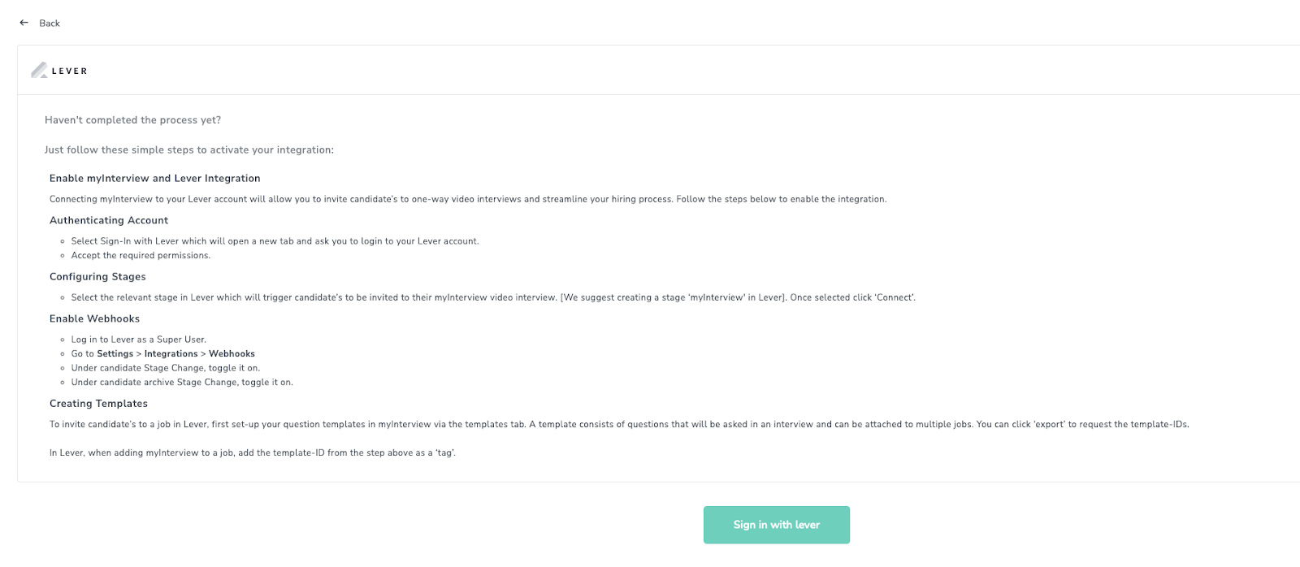Click the bold Settings text in webhook steps
The image size is (1300, 567).
point(115,354)
